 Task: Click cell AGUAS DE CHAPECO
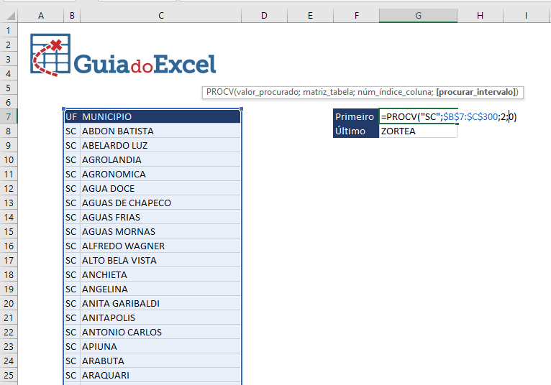pyautogui.click(x=160, y=203)
